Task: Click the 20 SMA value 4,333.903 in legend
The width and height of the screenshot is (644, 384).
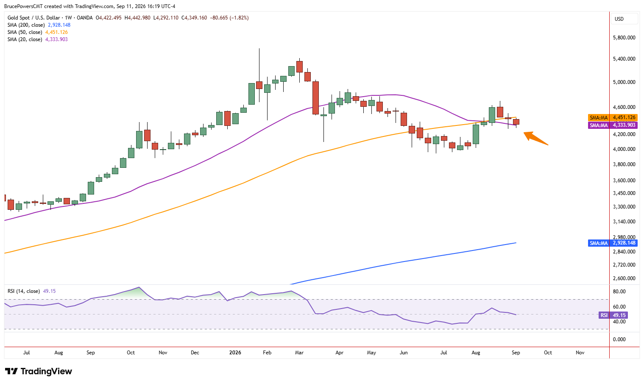Action: coord(56,39)
